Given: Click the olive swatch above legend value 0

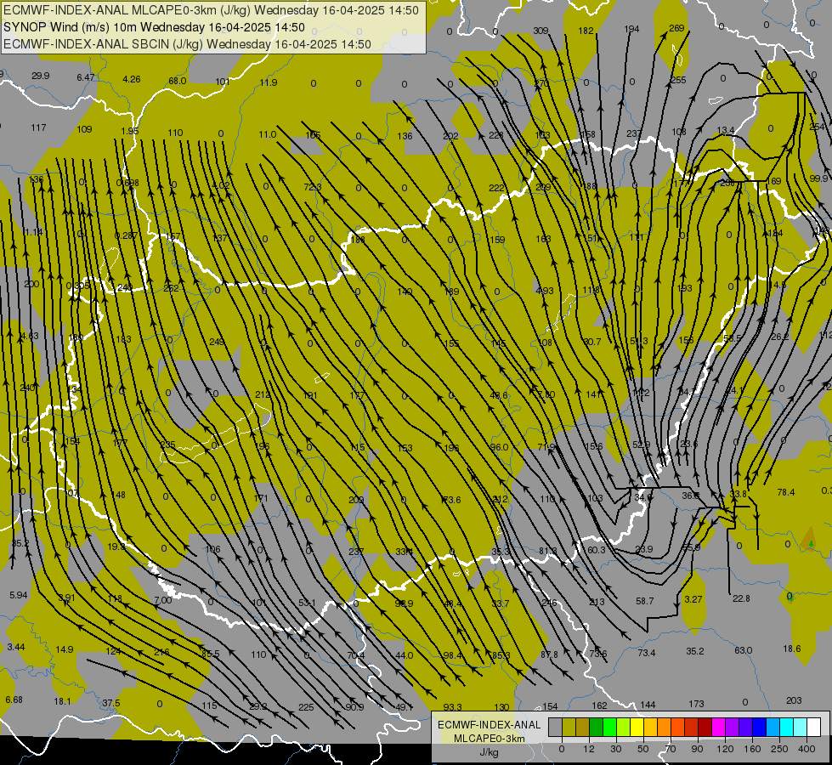Looking at the screenshot, I should (x=569, y=727).
